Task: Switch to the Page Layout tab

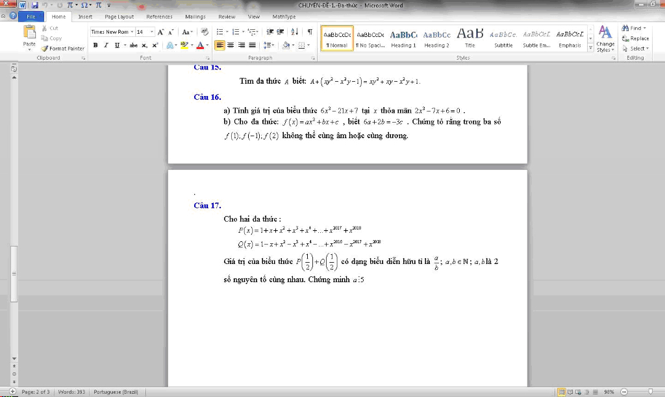Action: point(119,16)
